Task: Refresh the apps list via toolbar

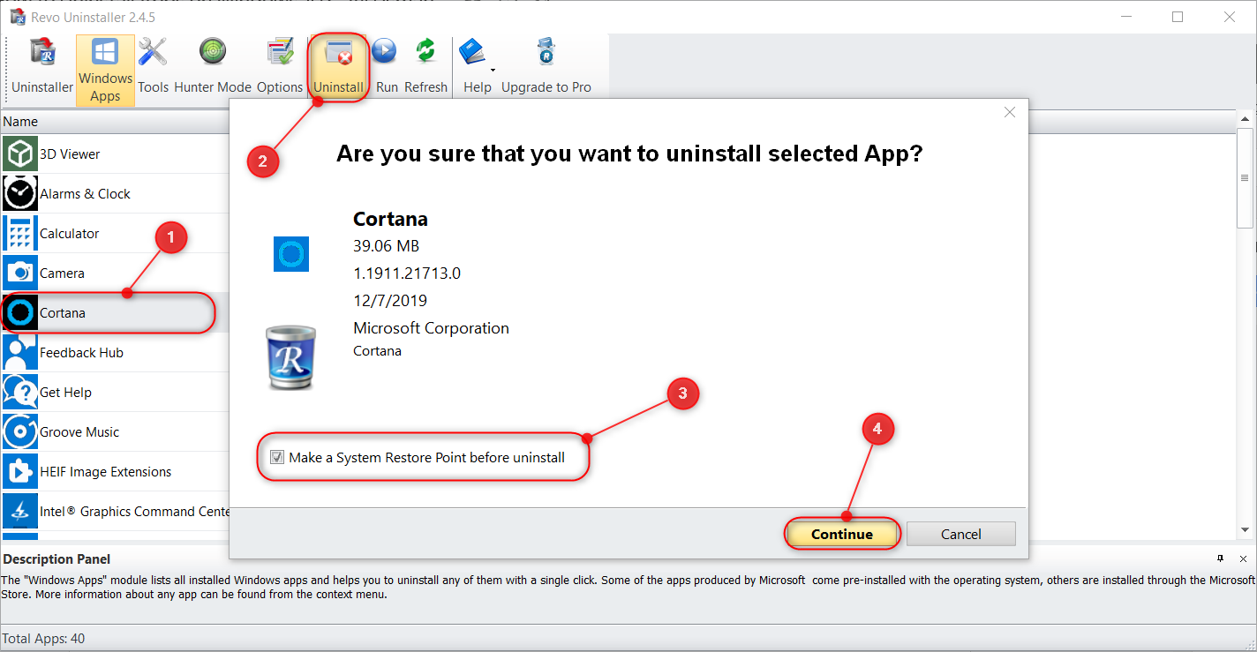Action: (x=426, y=66)
